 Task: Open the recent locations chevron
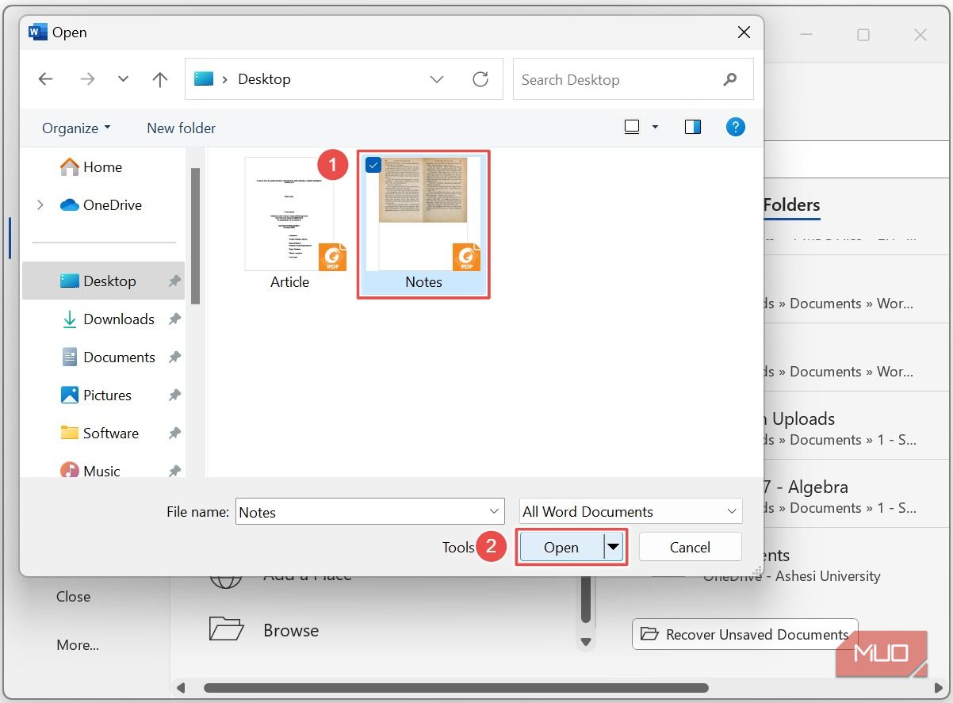pyautogui.click(x=123, y=79)
